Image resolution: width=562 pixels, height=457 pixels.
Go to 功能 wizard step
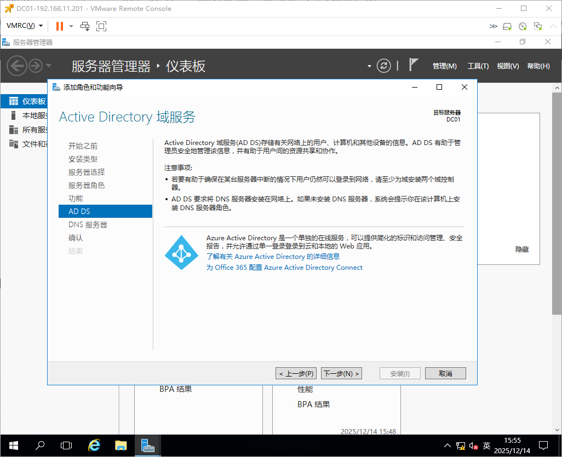pyautogui.click(x=76, y=199)
